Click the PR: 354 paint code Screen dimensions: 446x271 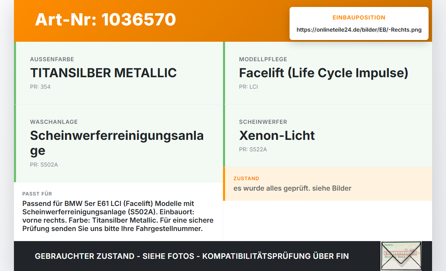[40, 87]
